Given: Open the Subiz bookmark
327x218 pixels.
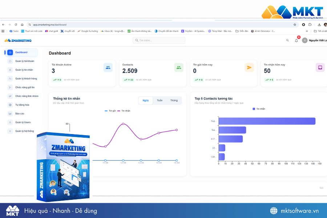Looking at the screenshot, I should point(14,31).
